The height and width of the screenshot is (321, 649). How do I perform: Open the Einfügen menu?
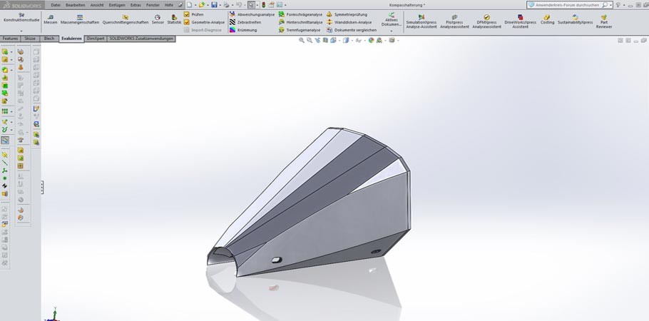point(117,5)
